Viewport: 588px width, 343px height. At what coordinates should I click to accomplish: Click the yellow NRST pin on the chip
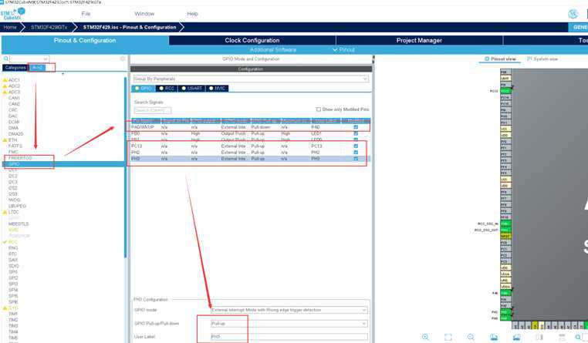click(x=505, y=237)
